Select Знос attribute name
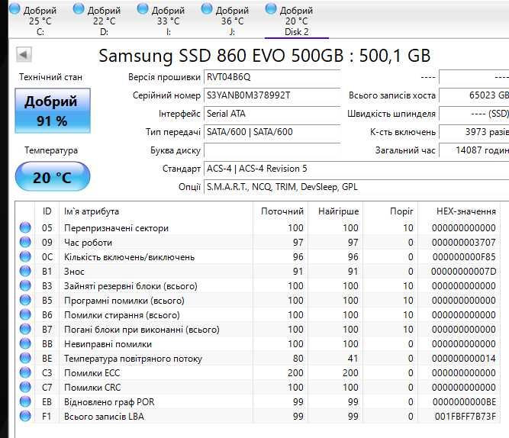The image size is (509, 438). tap(74, 272)
